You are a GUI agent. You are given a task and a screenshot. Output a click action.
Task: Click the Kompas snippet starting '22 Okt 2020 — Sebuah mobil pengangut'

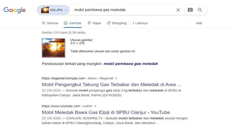tap(112, 93)
